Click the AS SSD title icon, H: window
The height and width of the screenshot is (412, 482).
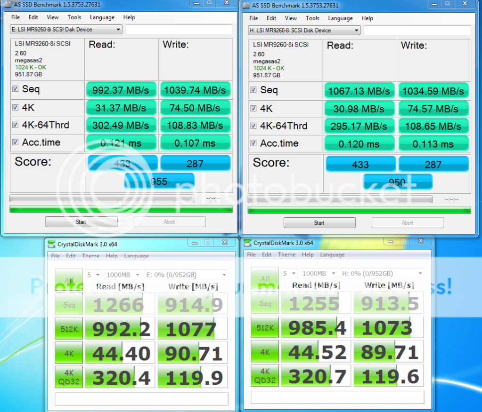(246, 5)
